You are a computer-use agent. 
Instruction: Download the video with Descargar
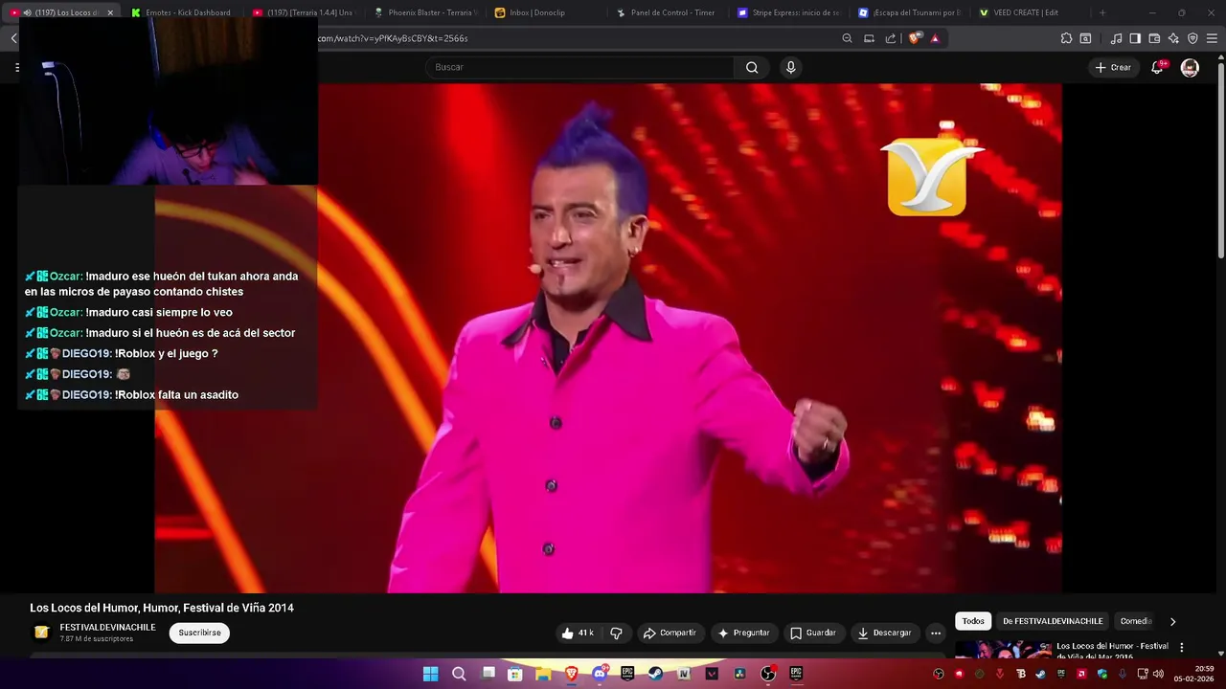pos(884,633)
